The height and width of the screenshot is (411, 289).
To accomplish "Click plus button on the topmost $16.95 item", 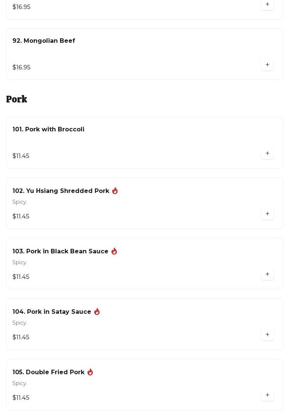I will (x=267, y=5).
